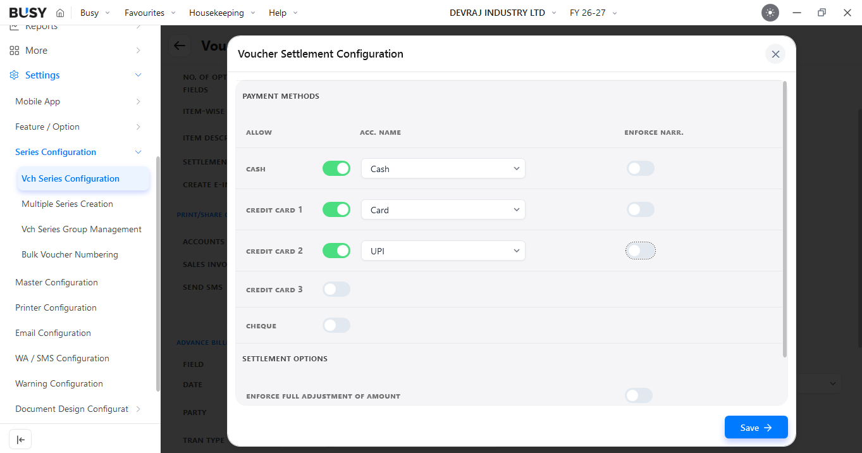Screen dimensions: 862x453
Task: Select Multiple Series Creation
Action: pos(67,204)
